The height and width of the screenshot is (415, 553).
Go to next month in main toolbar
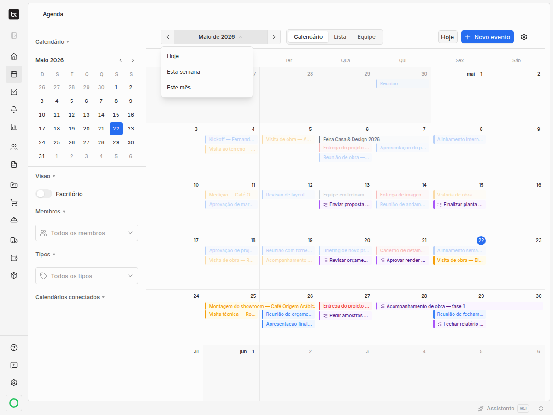click(274, 37)
